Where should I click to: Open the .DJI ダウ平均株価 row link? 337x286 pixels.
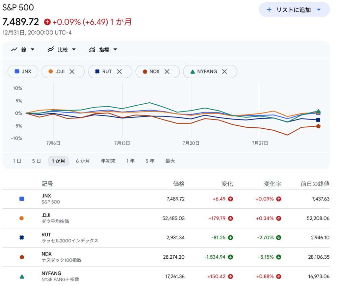[166, 218]
